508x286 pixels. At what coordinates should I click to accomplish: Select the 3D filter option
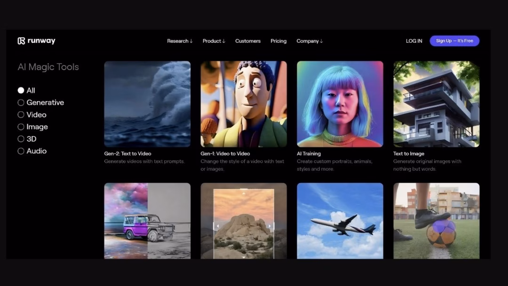point(21,139)
